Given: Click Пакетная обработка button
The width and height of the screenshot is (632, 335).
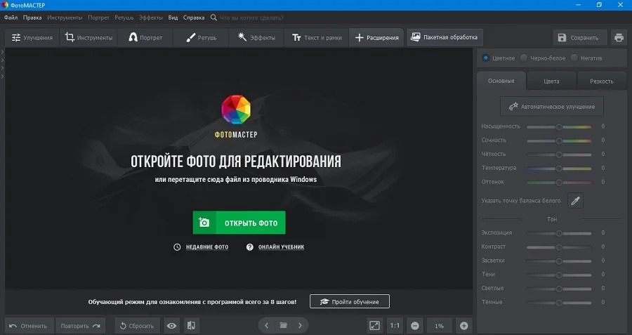Looking at the screenshot, I should pos(445,37).
